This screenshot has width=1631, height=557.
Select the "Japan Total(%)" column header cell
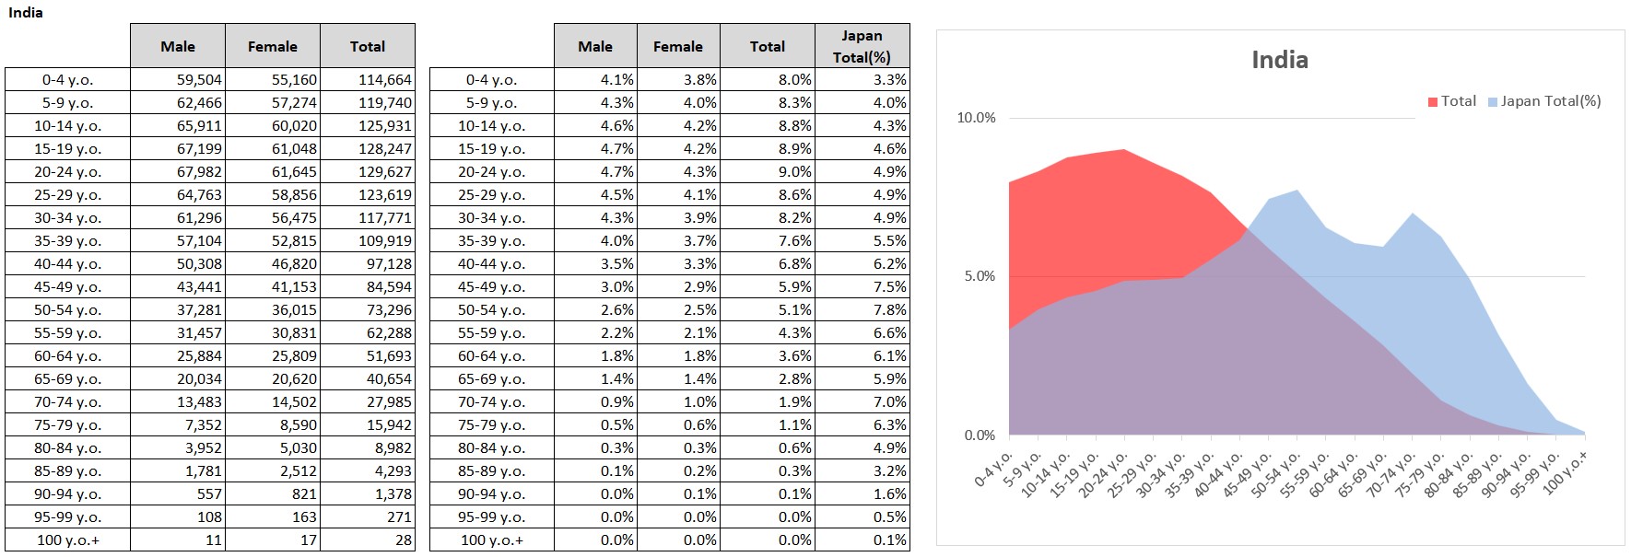click(x=862, y=46)
